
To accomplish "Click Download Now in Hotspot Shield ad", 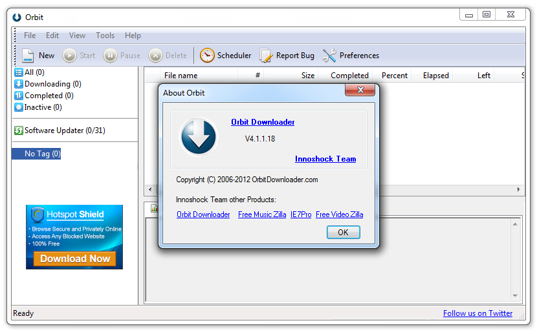I will 74,259.
